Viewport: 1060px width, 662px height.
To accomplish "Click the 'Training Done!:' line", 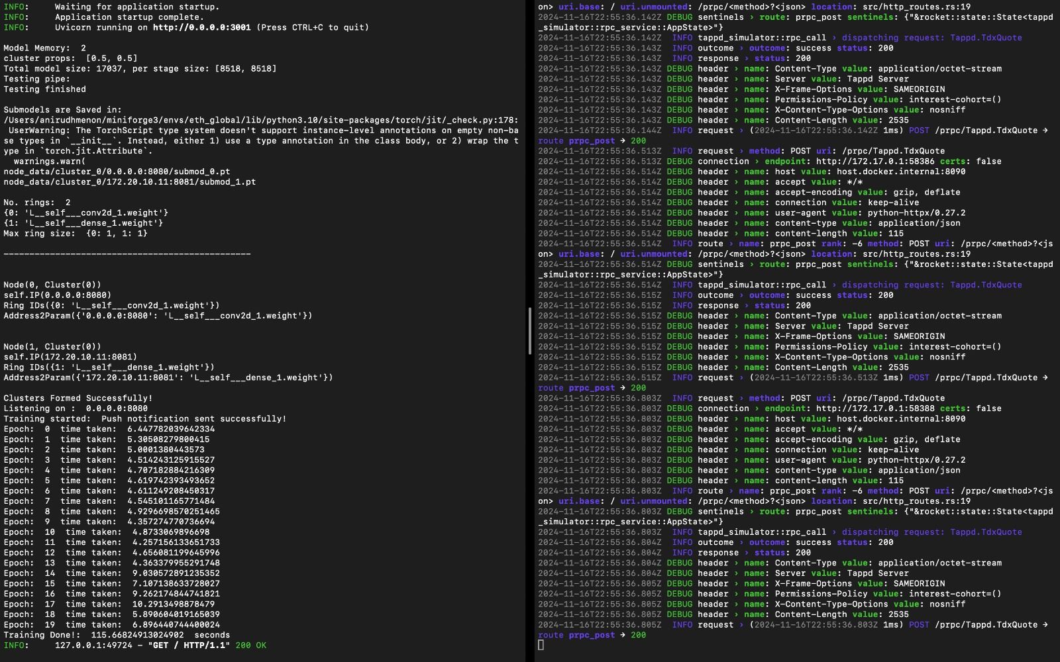I will (x=117, y=635).
